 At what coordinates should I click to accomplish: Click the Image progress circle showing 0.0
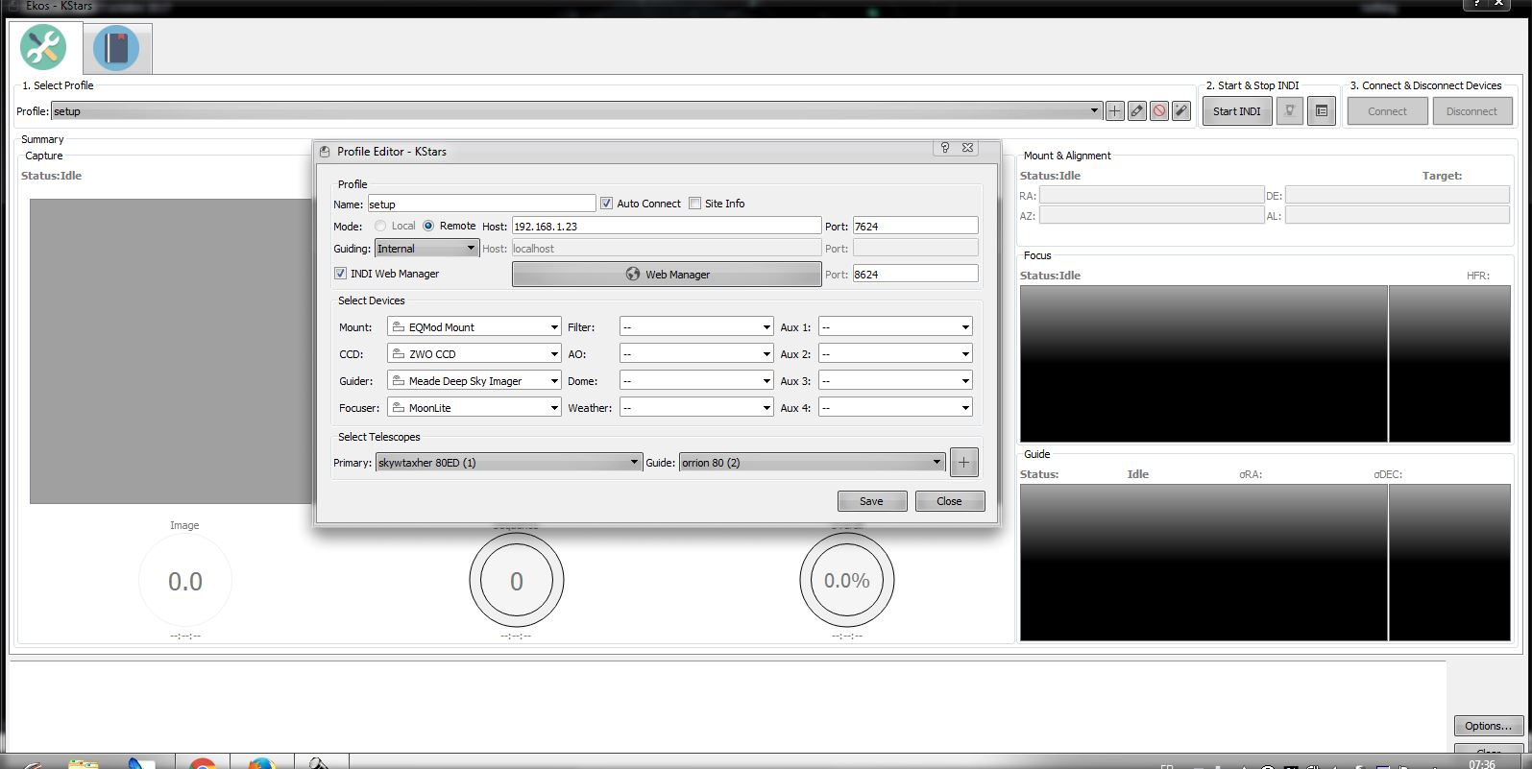tap(185, 581)
